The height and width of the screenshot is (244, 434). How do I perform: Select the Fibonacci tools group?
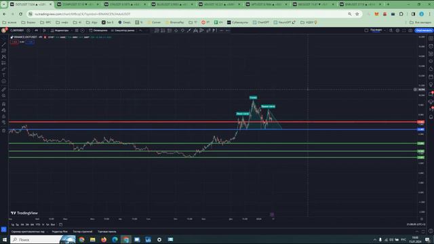3,51
